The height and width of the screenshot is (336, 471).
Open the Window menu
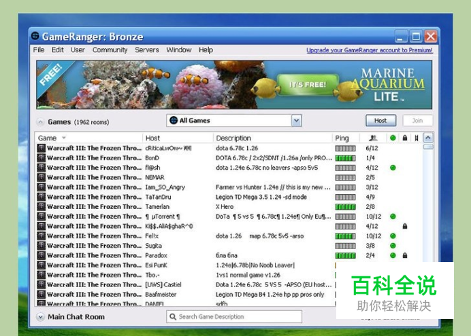click(179, 50)
